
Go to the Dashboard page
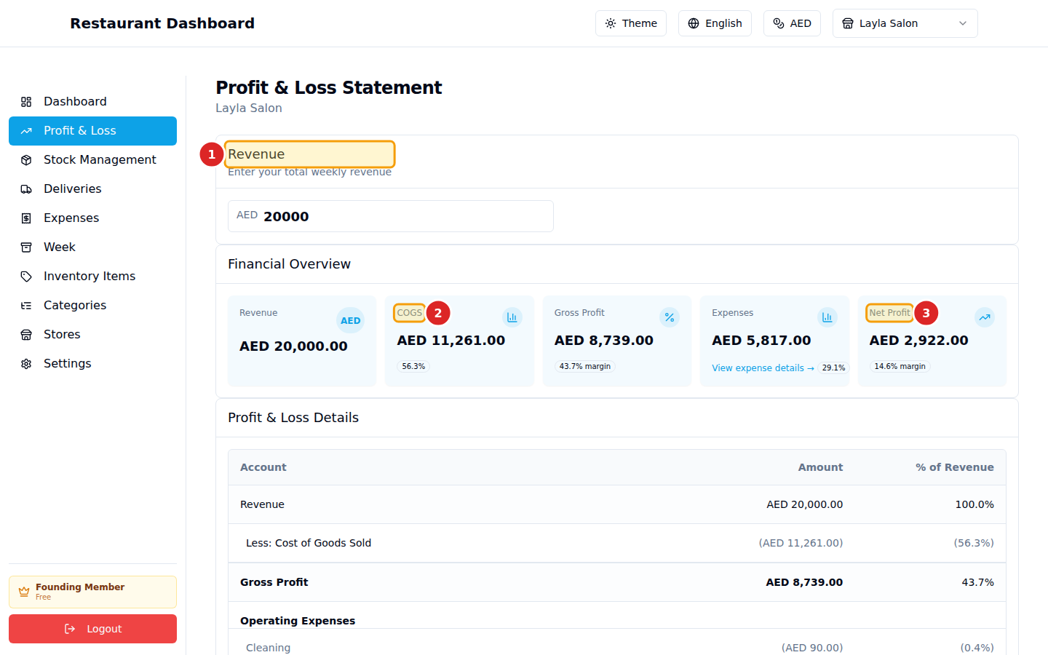75,102
